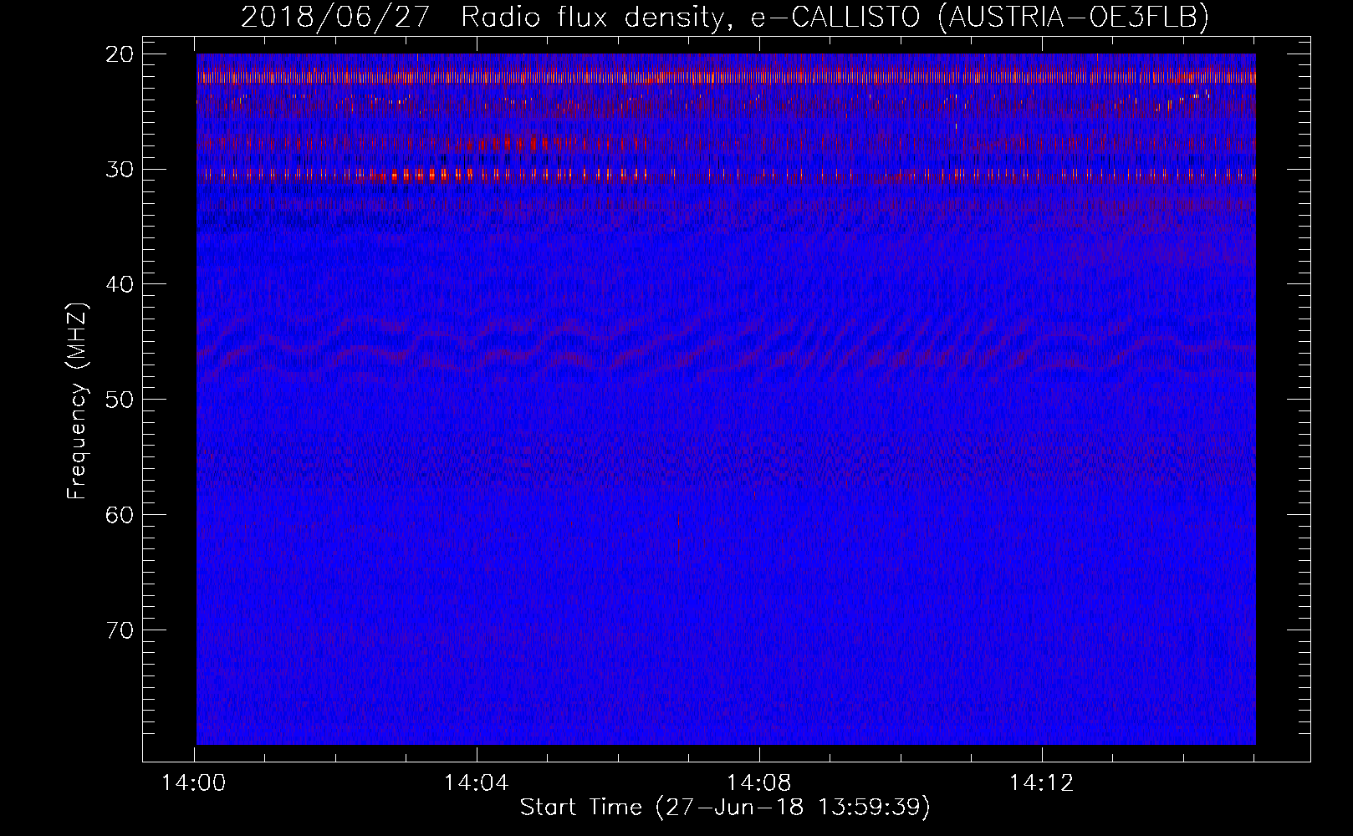
Task: Click the '14:12' time tick label
Action: [x=1041, y=784]
